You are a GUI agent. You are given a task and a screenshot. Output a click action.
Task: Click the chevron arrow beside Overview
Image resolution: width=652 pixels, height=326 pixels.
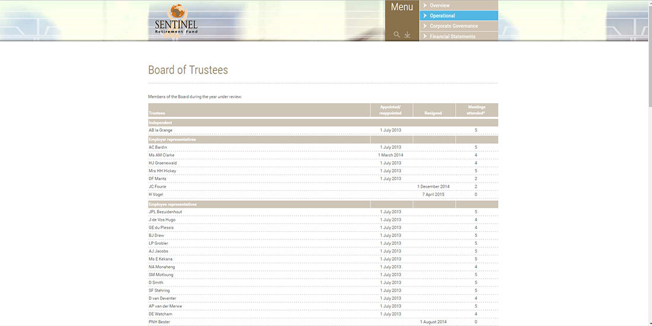click(x=424, y=5)
